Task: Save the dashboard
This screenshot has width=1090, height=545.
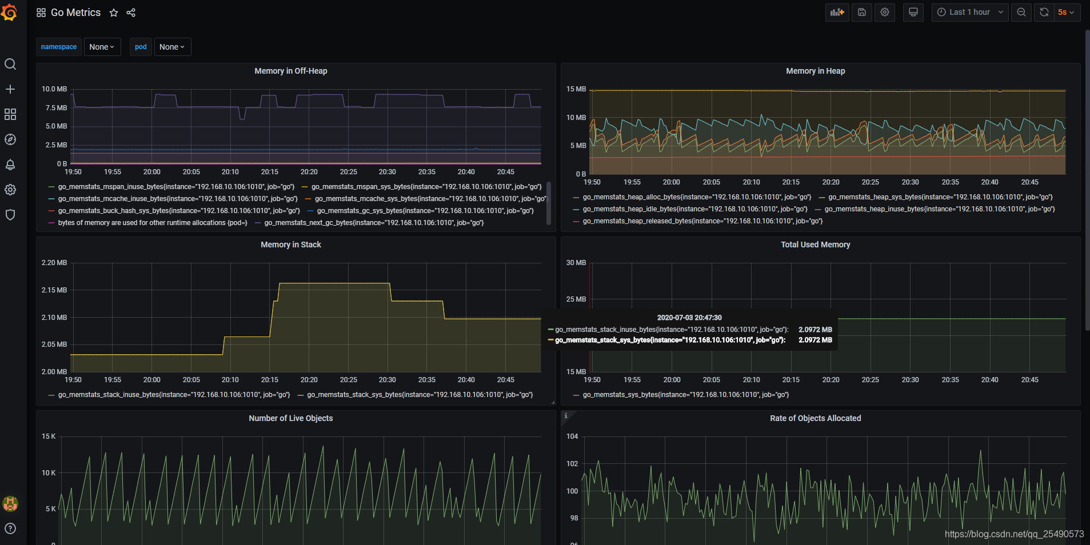Action: [861, 12]
